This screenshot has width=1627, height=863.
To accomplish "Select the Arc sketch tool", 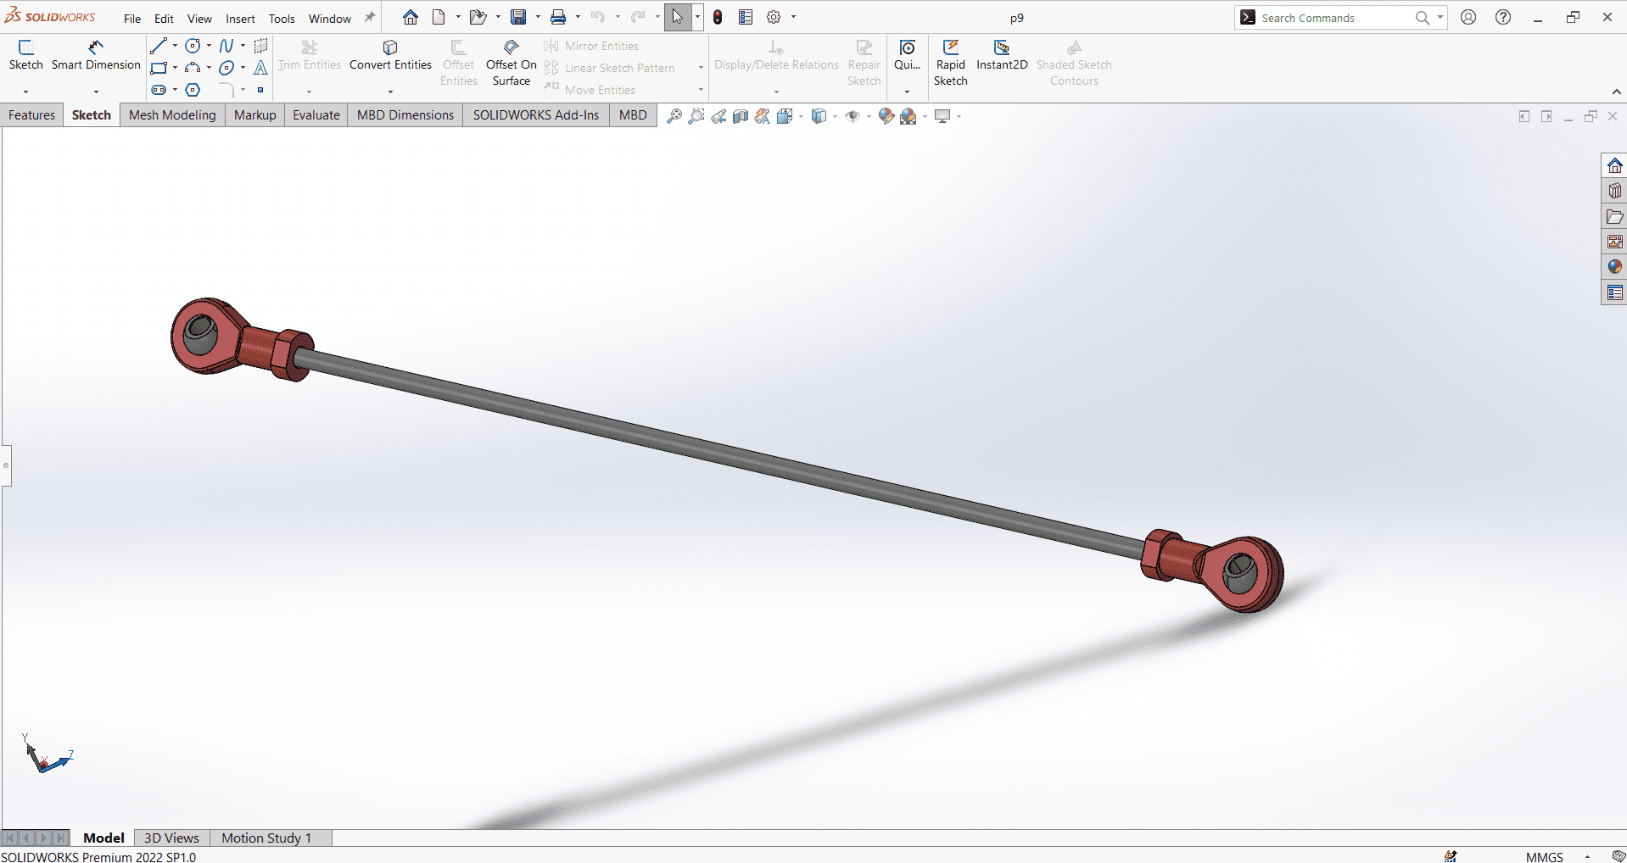I will 193,68.
